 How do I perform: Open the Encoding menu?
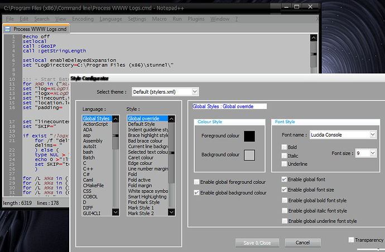[x=83, y=19]
